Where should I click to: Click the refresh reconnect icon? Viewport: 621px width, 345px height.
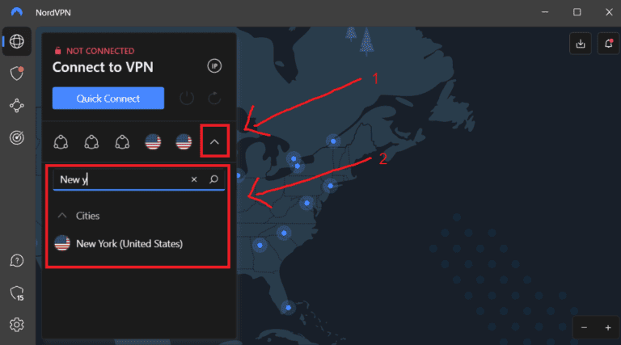click(x=215, y=99)
